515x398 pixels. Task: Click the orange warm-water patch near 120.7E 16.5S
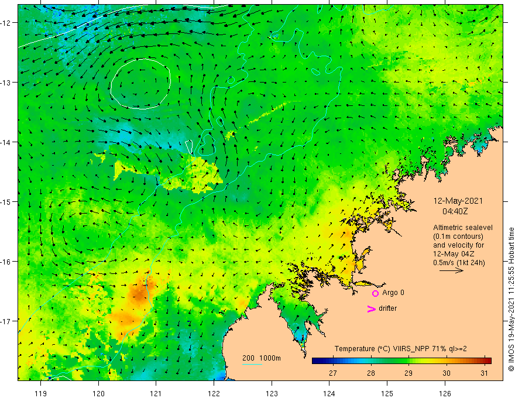(140, 292)
